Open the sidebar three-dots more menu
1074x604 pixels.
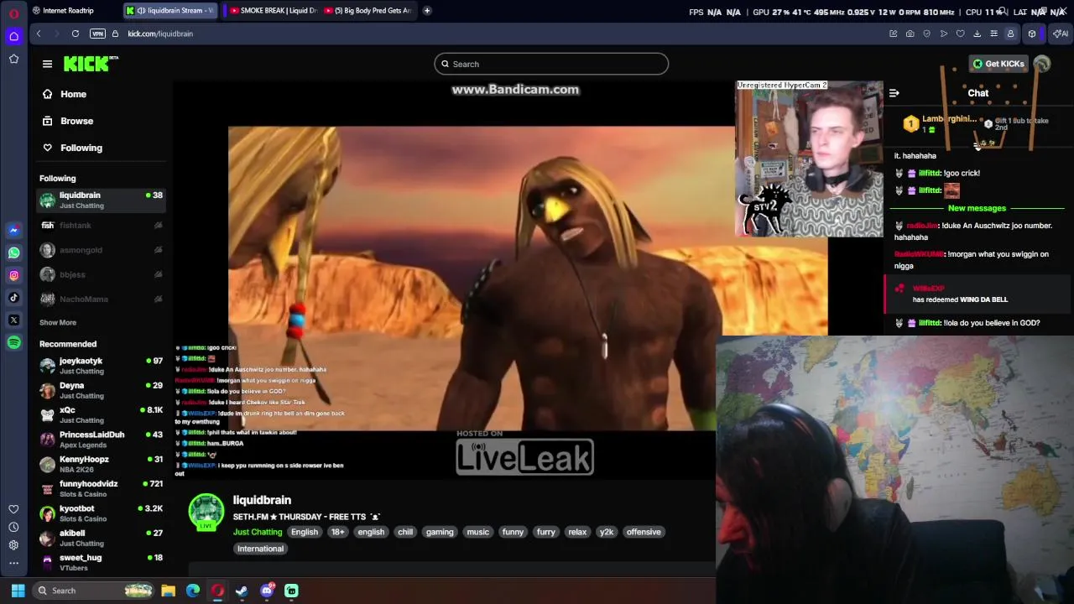click(13, 563)
